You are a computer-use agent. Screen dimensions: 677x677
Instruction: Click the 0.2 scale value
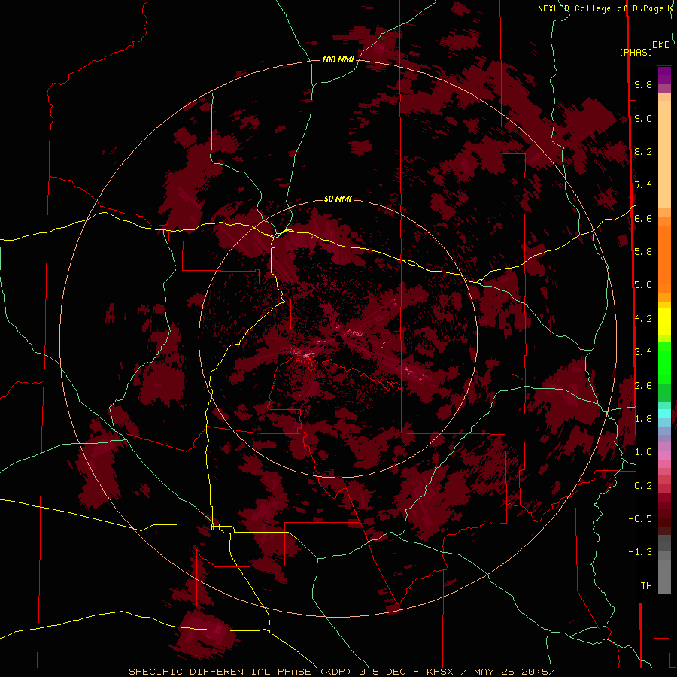pyautogui.click(x=643, y=486)
